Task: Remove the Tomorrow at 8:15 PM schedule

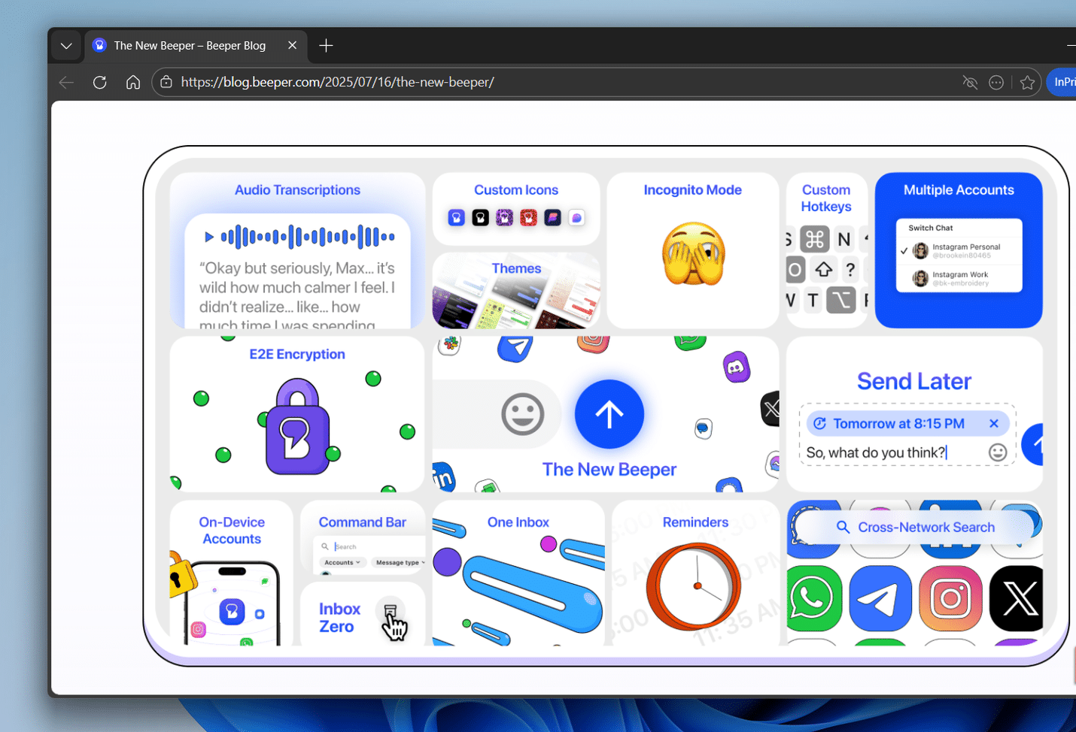Action: 994,424
